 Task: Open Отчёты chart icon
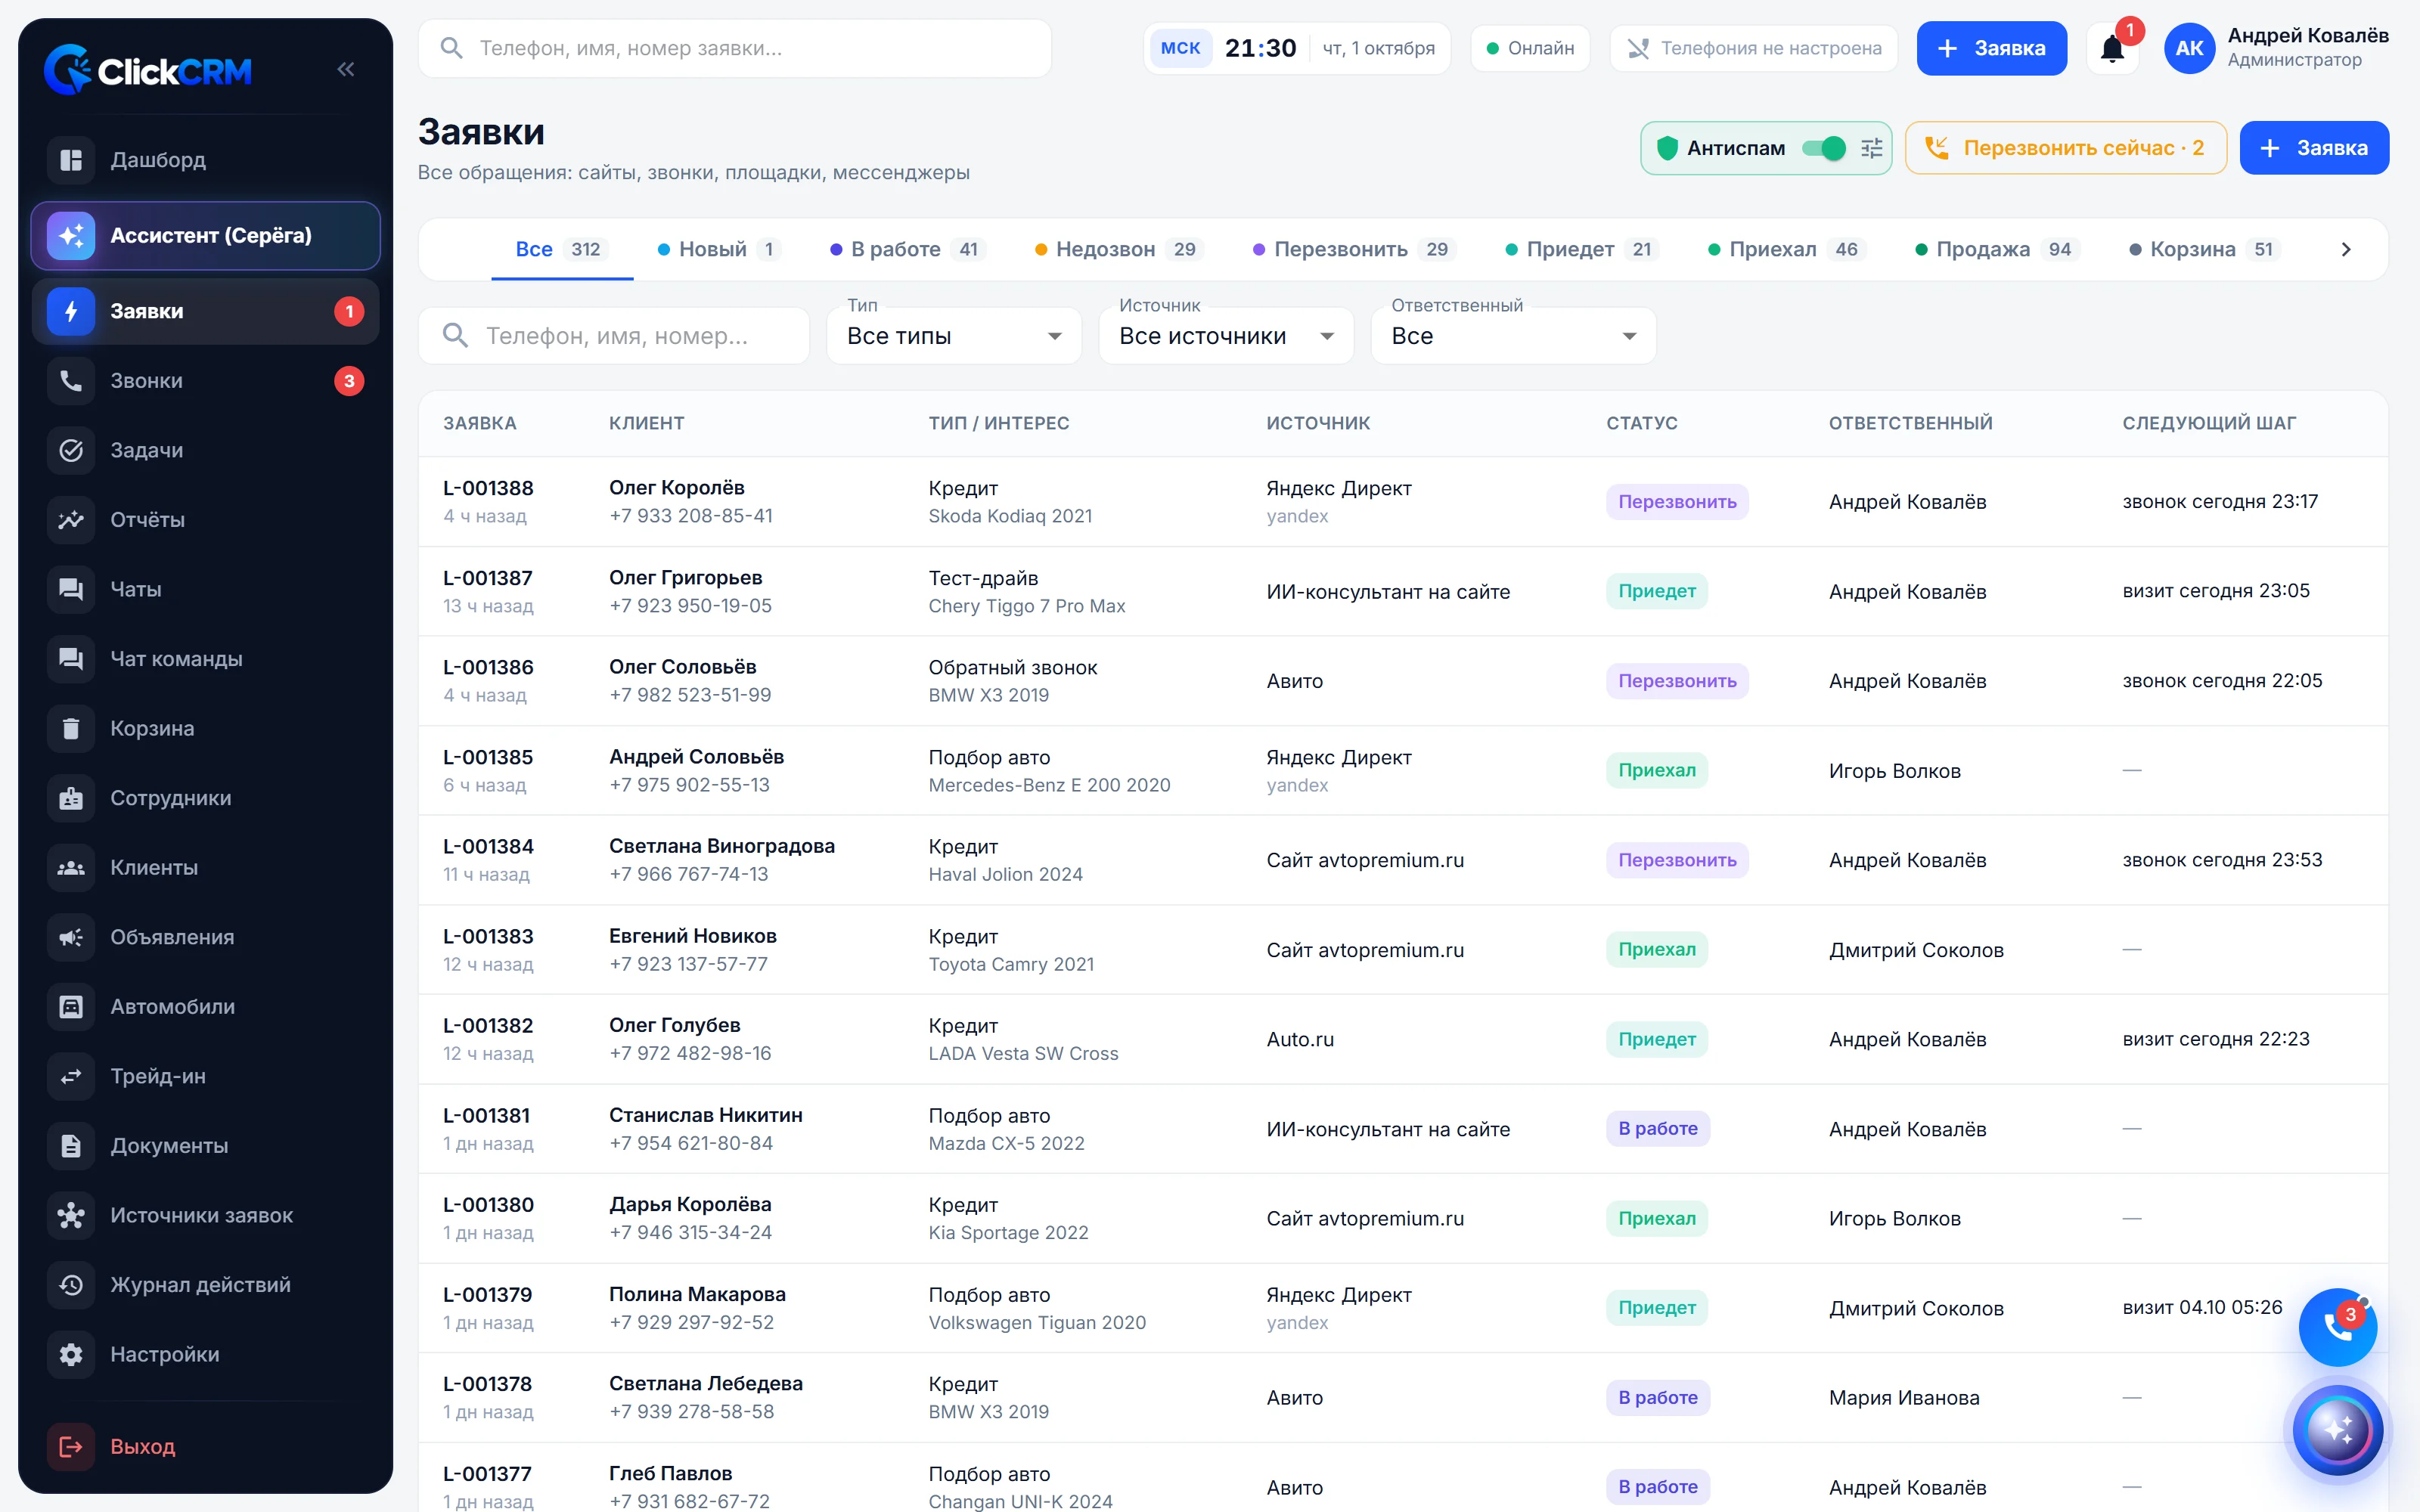pyautogui.click(x=71, y=520)
